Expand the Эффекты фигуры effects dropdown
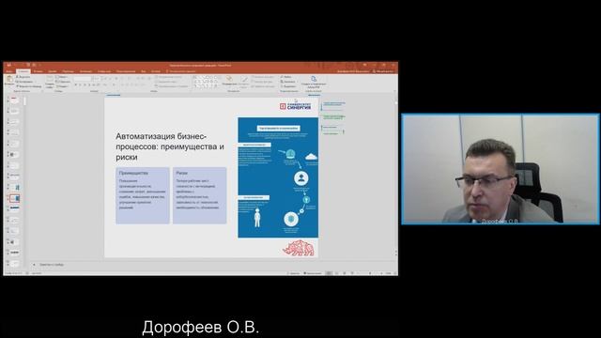601x338 pixels. pyautogui.click(x=263, y=86)
